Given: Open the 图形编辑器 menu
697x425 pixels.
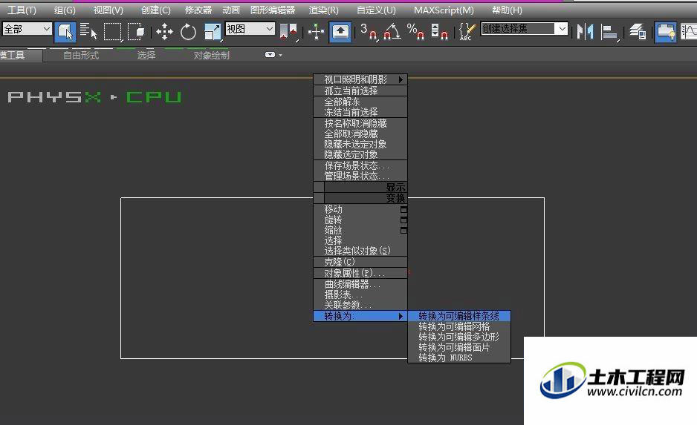Looking at the screenshot, I should pyautogui.click(x=273, y=10).
